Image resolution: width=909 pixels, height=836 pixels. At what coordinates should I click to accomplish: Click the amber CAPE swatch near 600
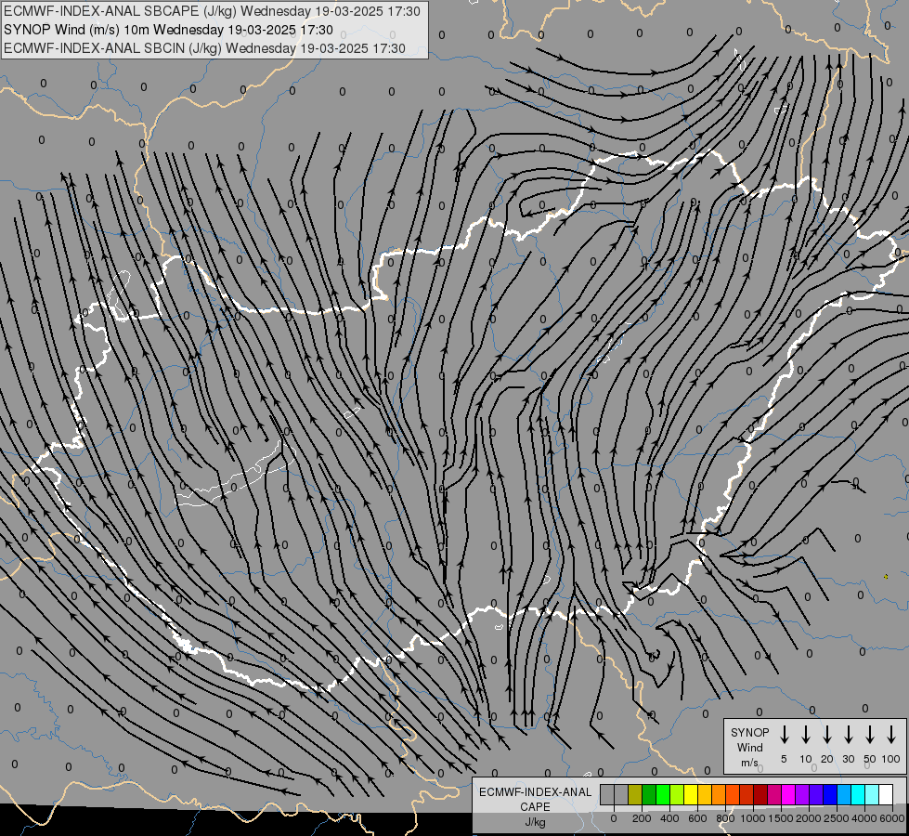(705, 794)
